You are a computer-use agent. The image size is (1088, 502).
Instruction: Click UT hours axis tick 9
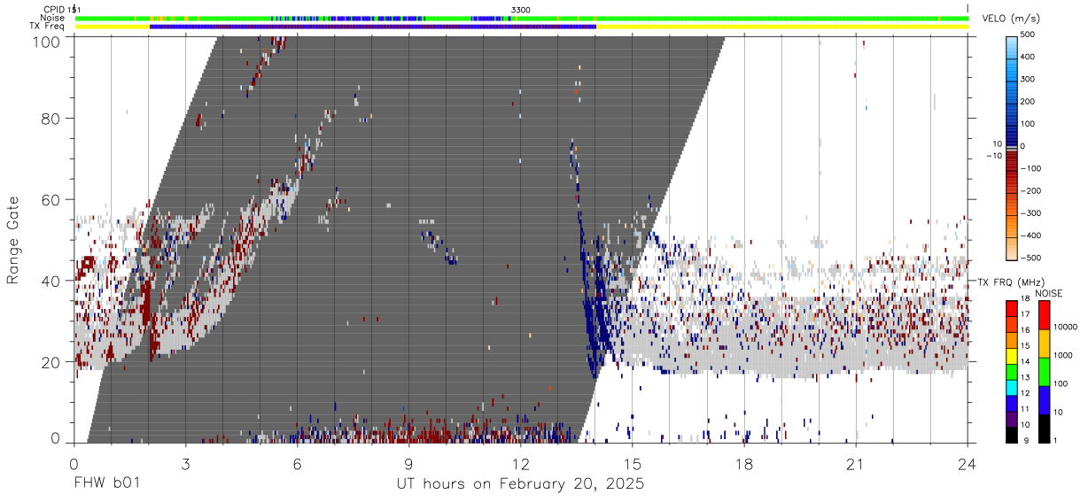coord(409,465)
